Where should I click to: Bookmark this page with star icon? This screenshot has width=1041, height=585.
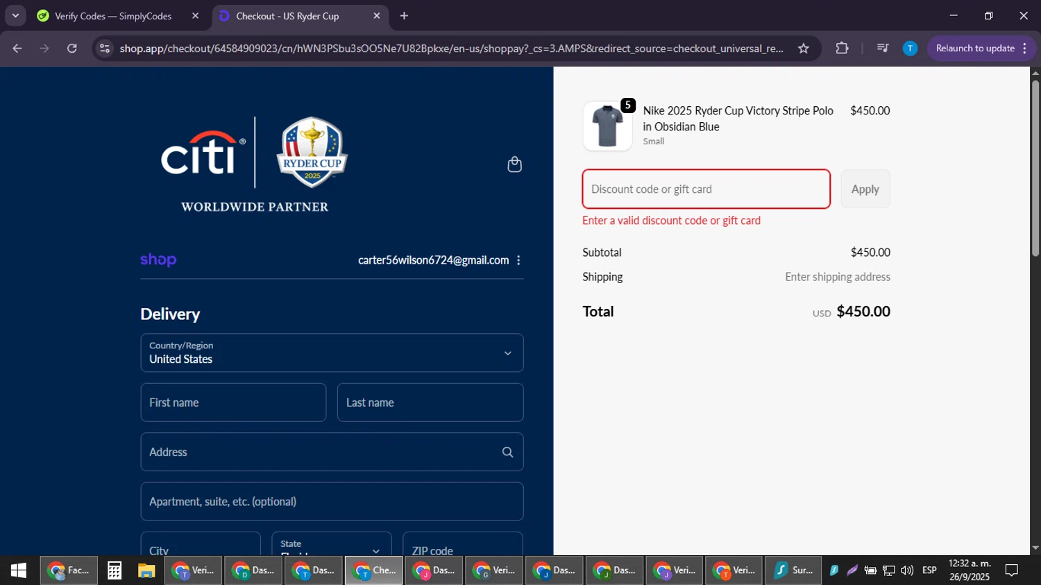click(x=804, y=49)
